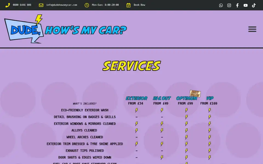This screenshot has width=263, height=164.
Task: Click the Best Value badge
Action: [195, 94]
